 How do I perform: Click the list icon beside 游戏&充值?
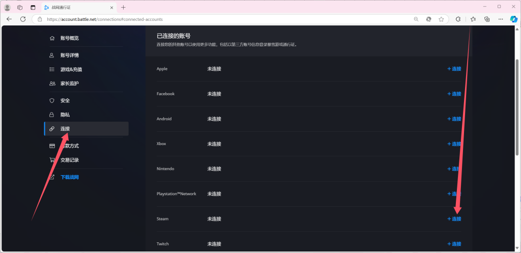tap(52, 69)
